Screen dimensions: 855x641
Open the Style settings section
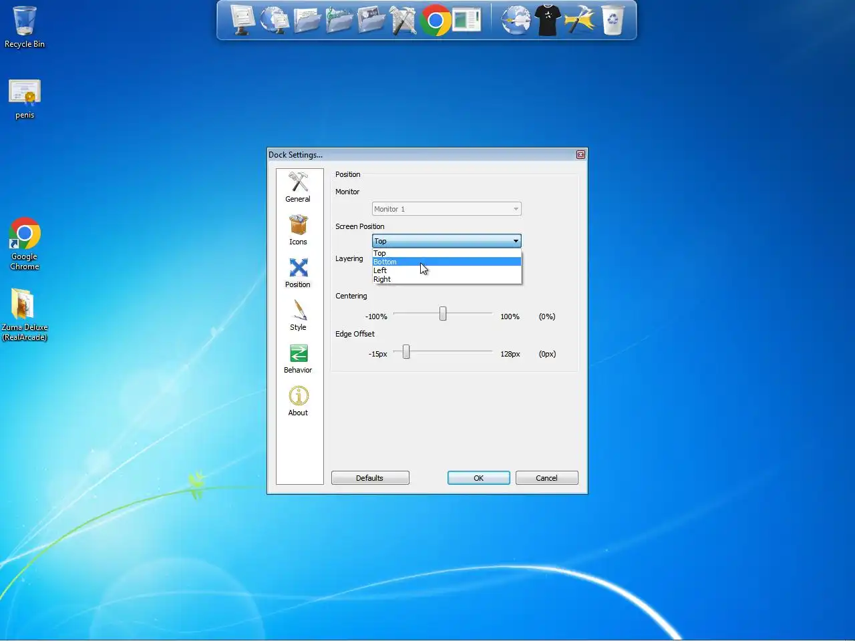coord(298,315)
